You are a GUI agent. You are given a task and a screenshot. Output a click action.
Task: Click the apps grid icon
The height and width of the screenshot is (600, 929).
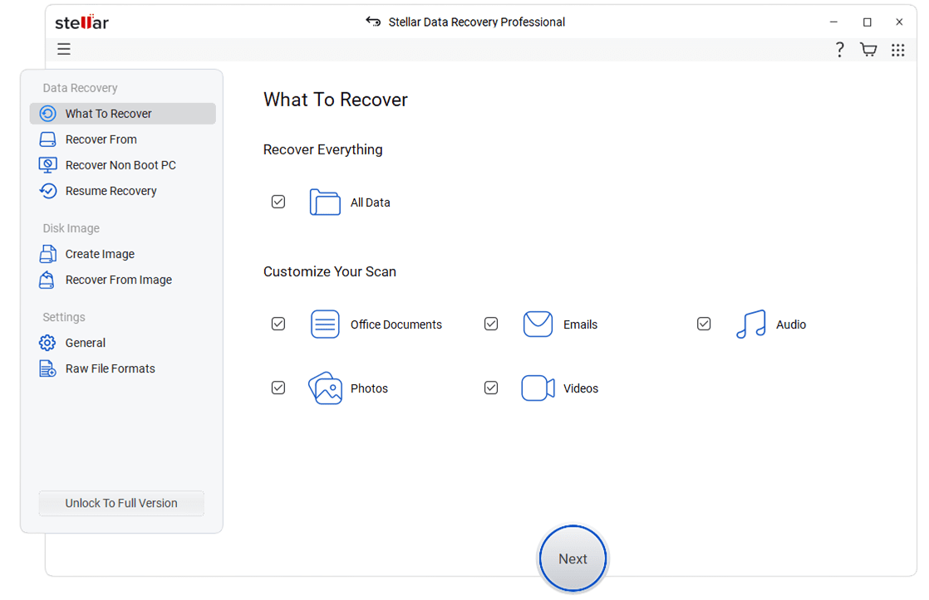point(897,50)
